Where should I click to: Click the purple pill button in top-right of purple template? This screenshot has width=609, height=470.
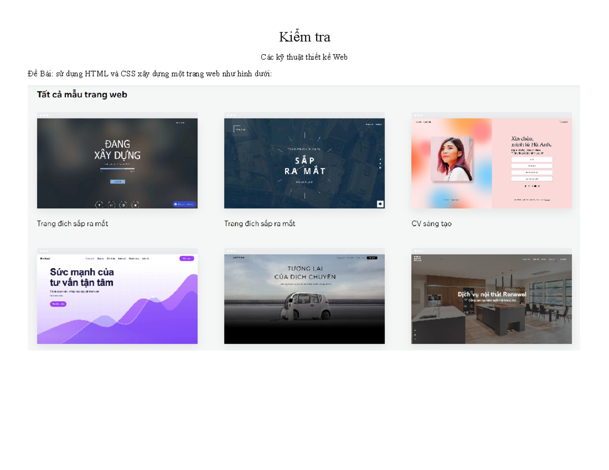click(187, 259)
